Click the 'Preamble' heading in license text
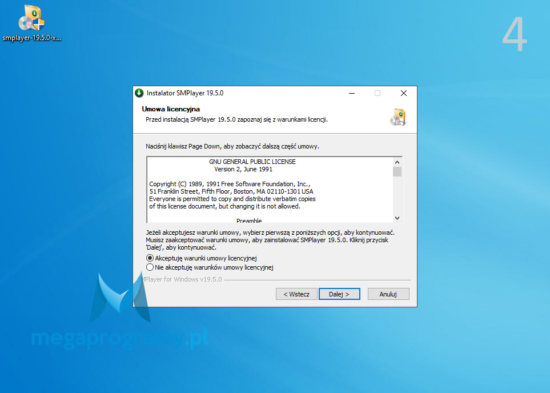The height and width of the screenshot is (393, 550). coord(249,220)
